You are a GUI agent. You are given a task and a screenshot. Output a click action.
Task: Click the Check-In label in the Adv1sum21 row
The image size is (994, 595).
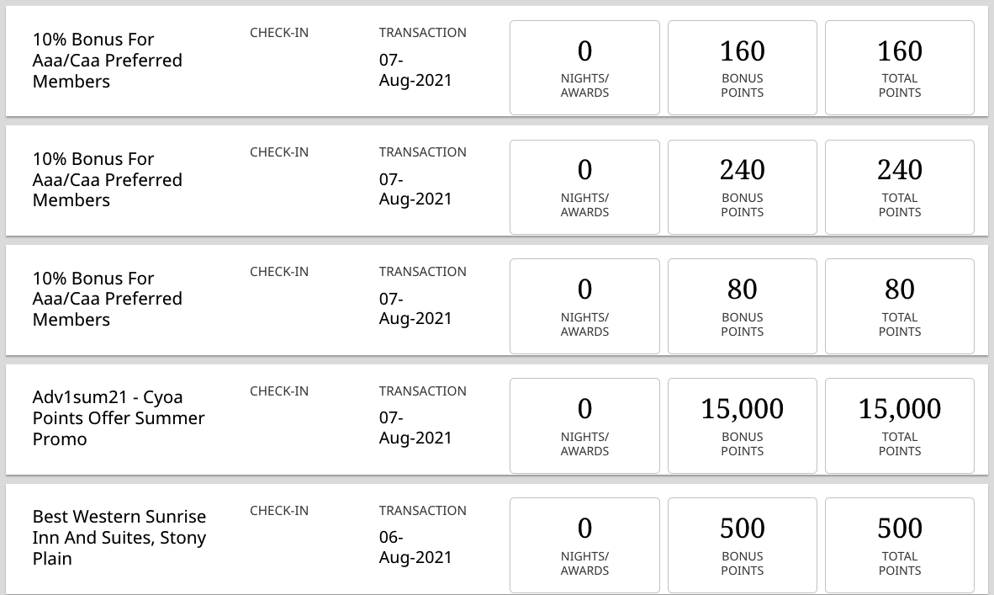click(279, 391)
